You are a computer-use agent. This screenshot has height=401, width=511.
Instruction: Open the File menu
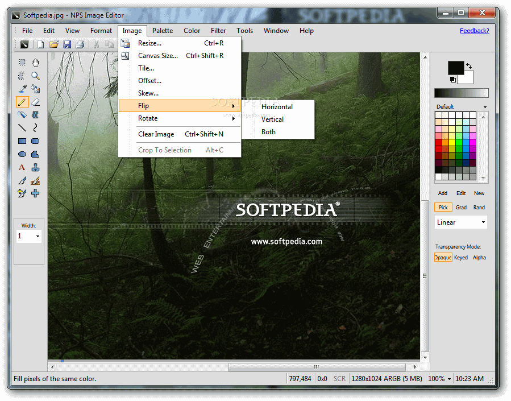[27, 31]
